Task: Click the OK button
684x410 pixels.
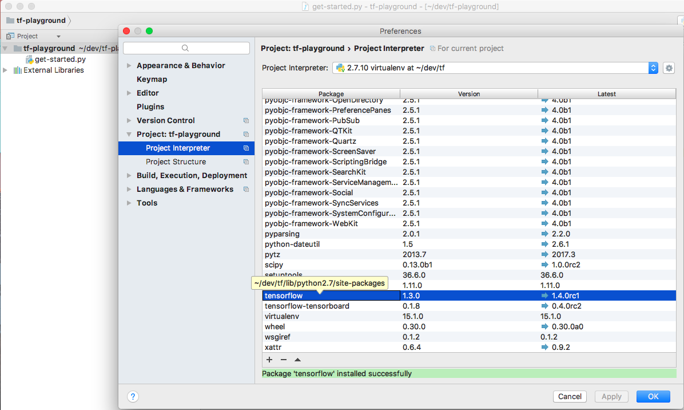Action: (653, 396)
